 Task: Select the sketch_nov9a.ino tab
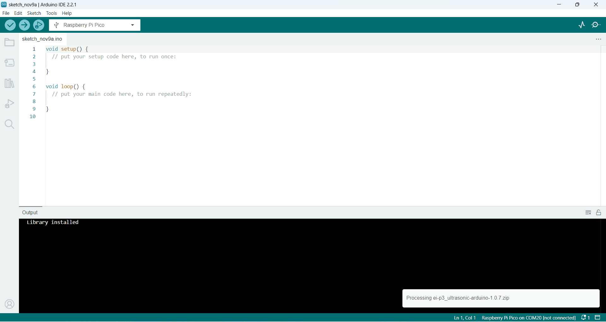[42, 39]
